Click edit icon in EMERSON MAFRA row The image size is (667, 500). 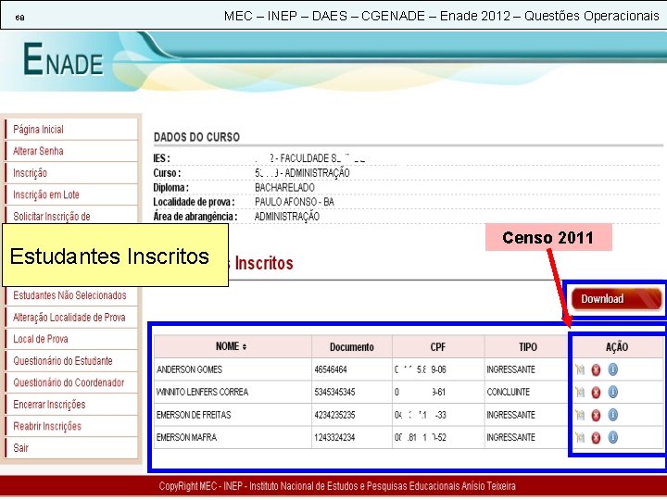[x=580, y=437]
